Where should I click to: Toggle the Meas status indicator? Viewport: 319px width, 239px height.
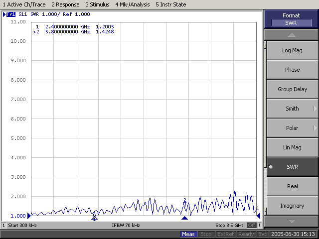pyautogui.click(x=188, y=234)
